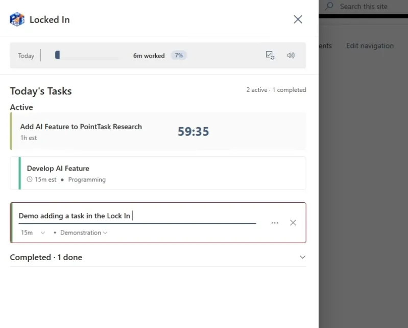The image size is (408, 328).
Task: Click the PointTask logo icon
Action: [x=17, y=19]
